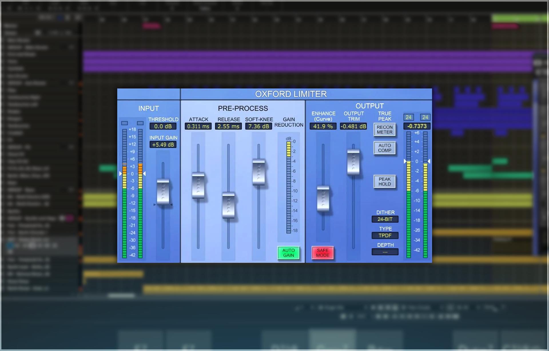
Task: Click the ENHANCE curve fader handle
Action: [323, 199]
